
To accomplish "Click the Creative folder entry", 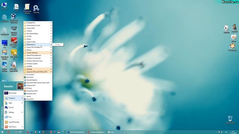I will (x=38, y=31).
